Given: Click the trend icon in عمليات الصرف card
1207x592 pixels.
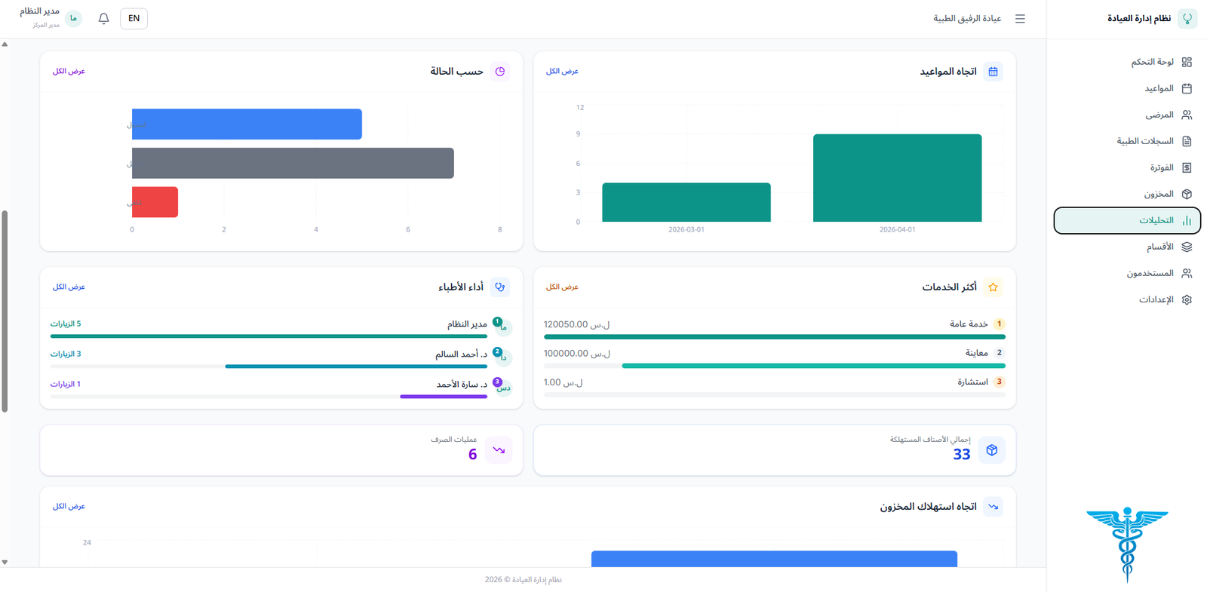Looking at the screenshot, I should point(499,450).
